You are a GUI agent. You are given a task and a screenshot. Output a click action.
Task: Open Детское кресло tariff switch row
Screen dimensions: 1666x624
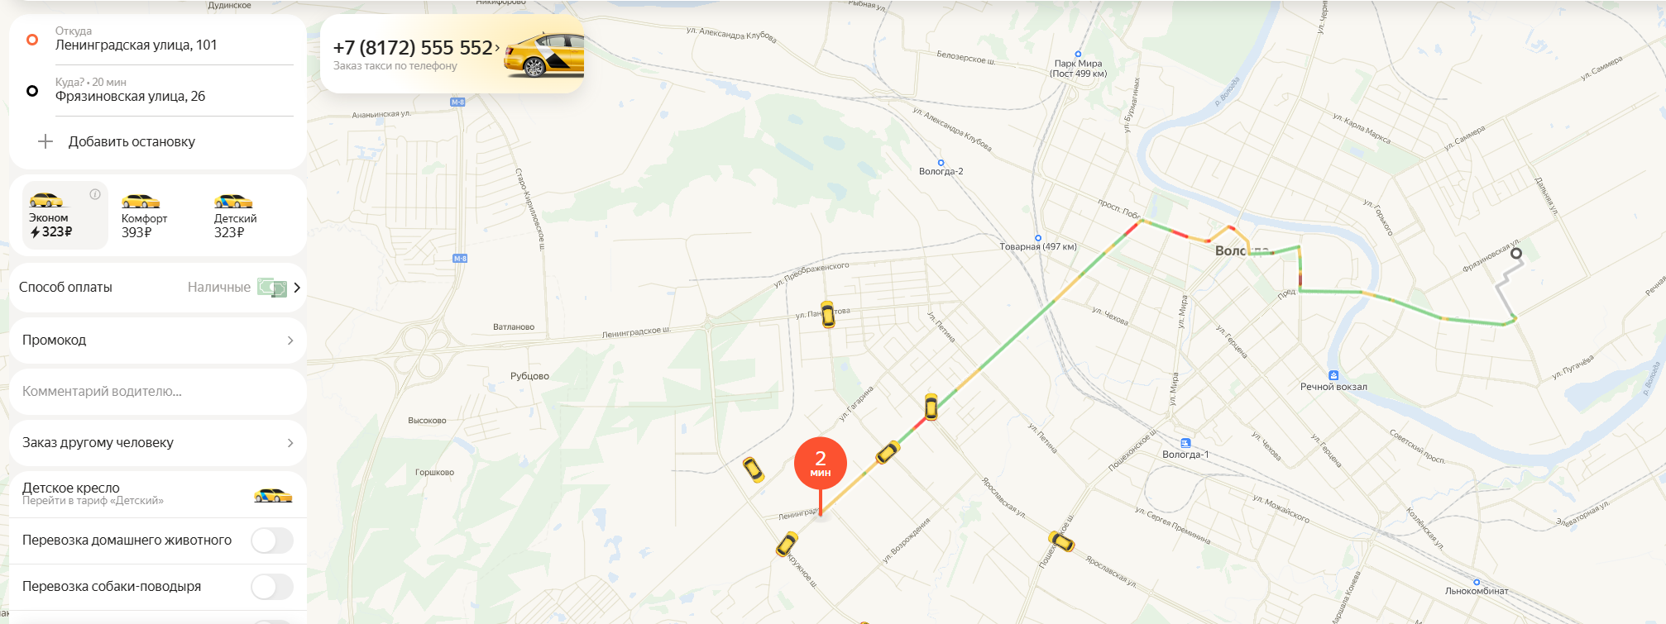pyautogui.click(x=158, y=494)
